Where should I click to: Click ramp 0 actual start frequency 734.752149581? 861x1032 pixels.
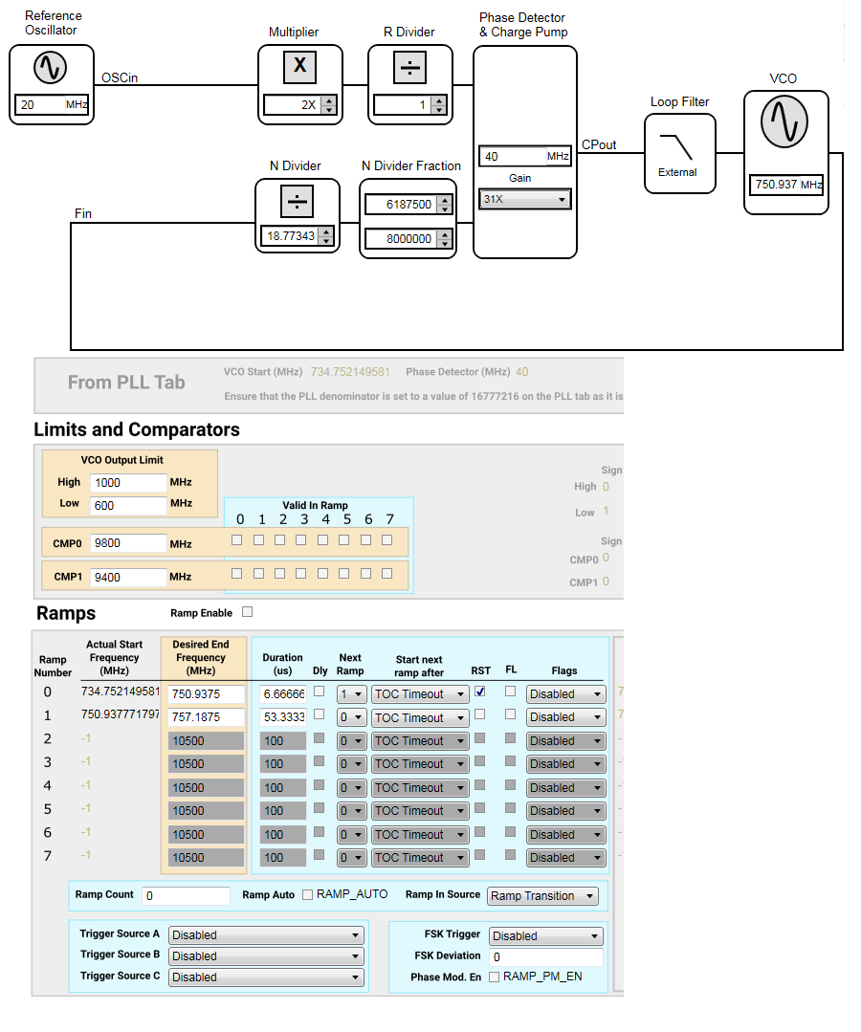click(121, 692)
